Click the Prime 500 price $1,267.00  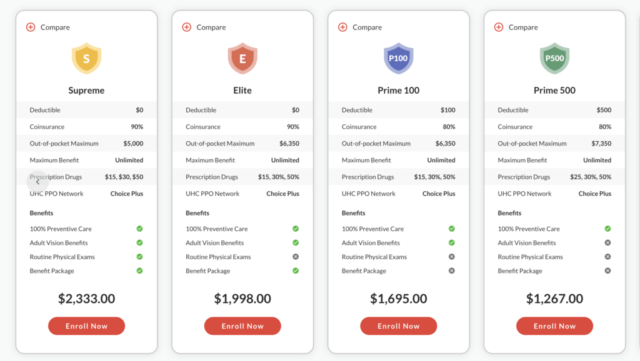pyautogui.click(x=554, y=299)
